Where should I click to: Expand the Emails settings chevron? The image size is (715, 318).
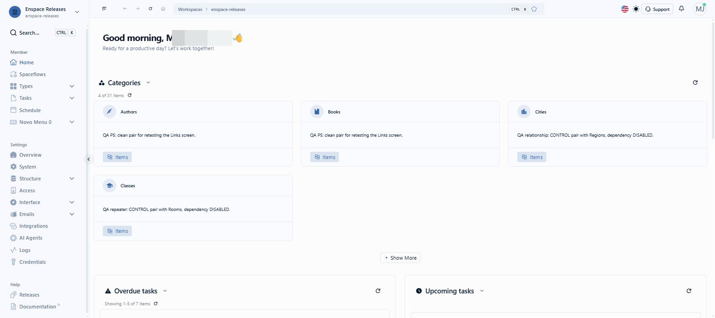coord(72,214)
